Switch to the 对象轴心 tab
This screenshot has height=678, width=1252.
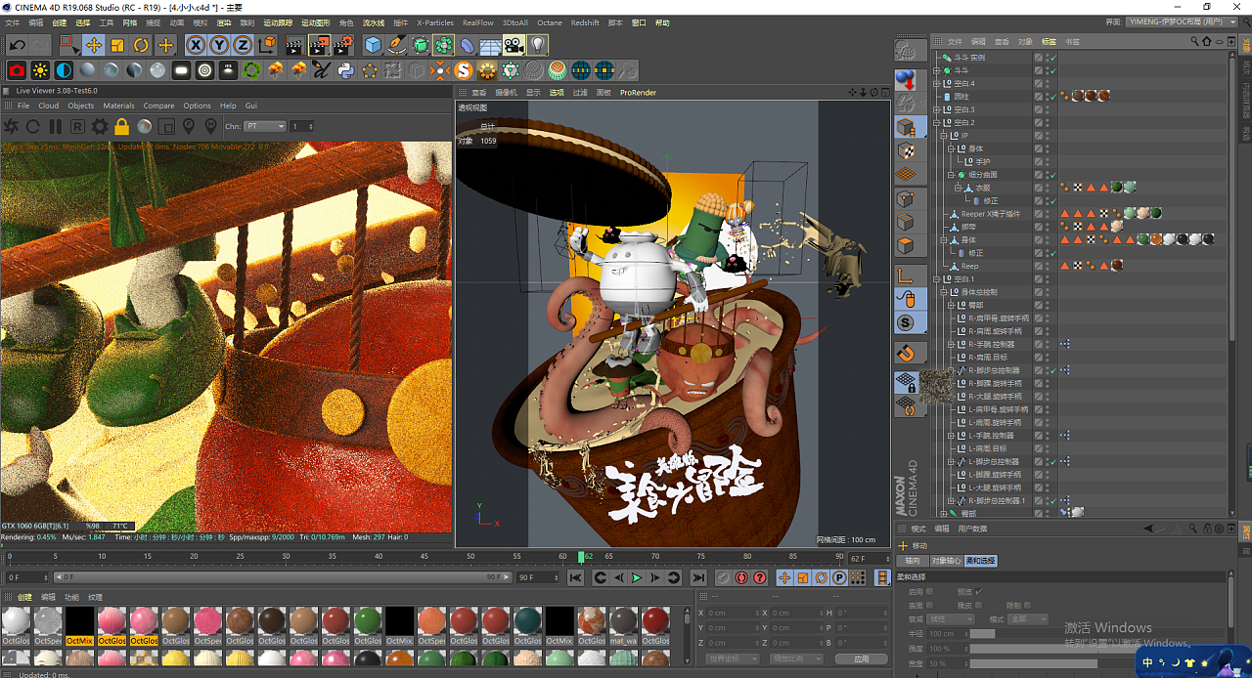(x=946, y=561)
